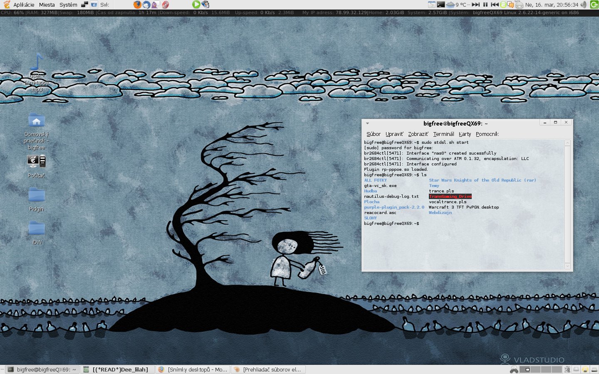Open the trash applet in bottom panel
This screenshot has width=599, height=374.
click(x=567, y=369)
